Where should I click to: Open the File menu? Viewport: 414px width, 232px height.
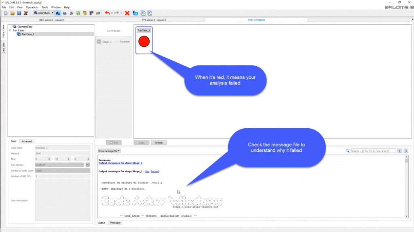[x=4, y=7]
